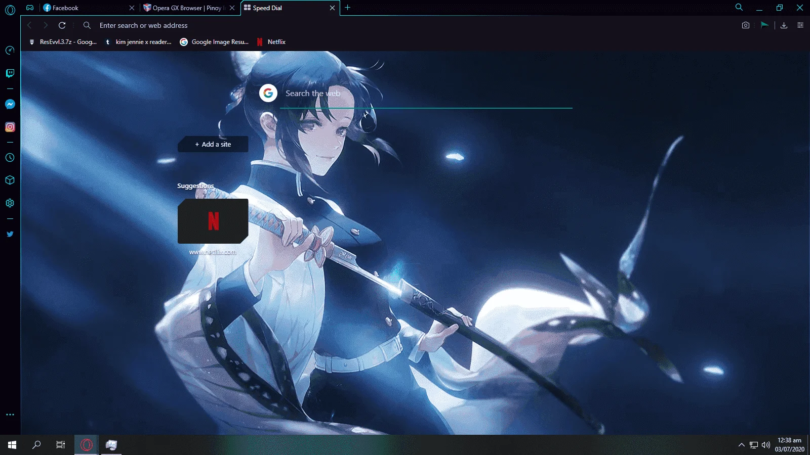Open Windows Start menu
Viewport: 810px width, 455px height.
[12, 445]
